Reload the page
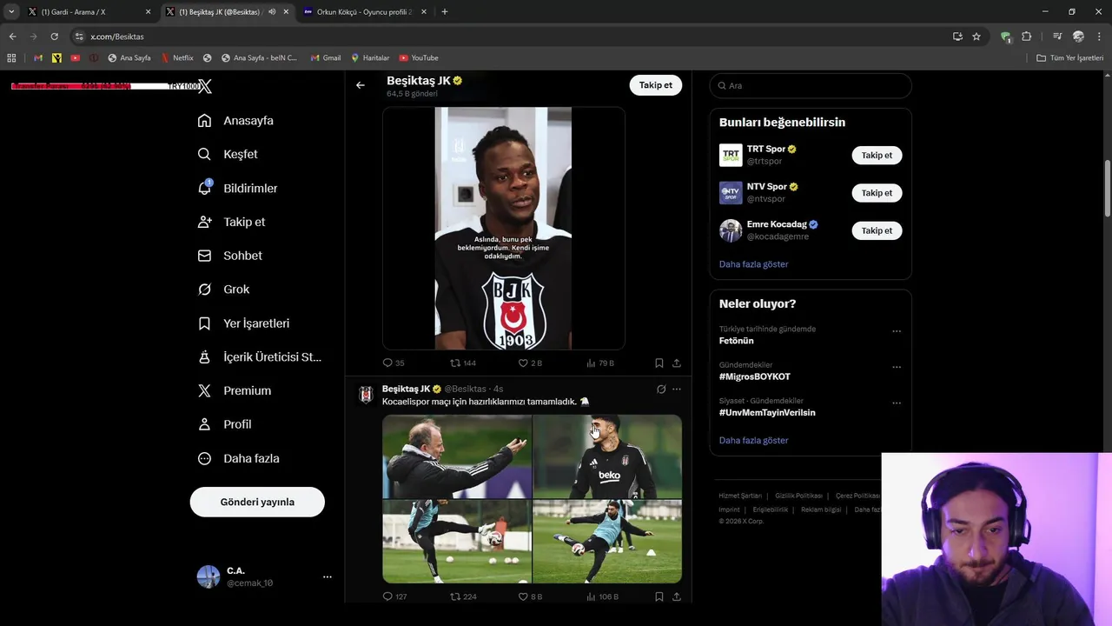Screen dimensions: 1112x626 pyautogui.click(x=54, y=37)
